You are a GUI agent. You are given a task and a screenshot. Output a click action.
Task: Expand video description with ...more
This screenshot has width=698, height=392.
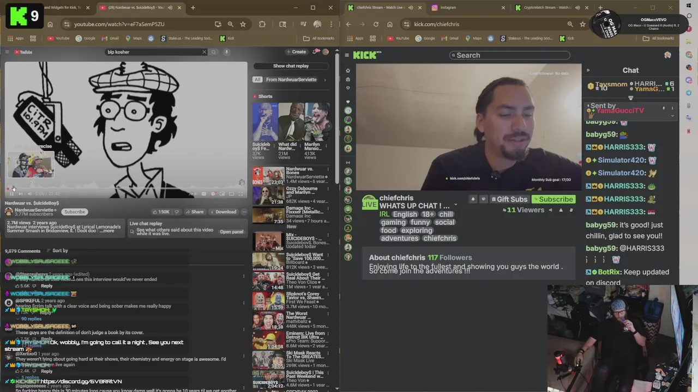(108, 231)
